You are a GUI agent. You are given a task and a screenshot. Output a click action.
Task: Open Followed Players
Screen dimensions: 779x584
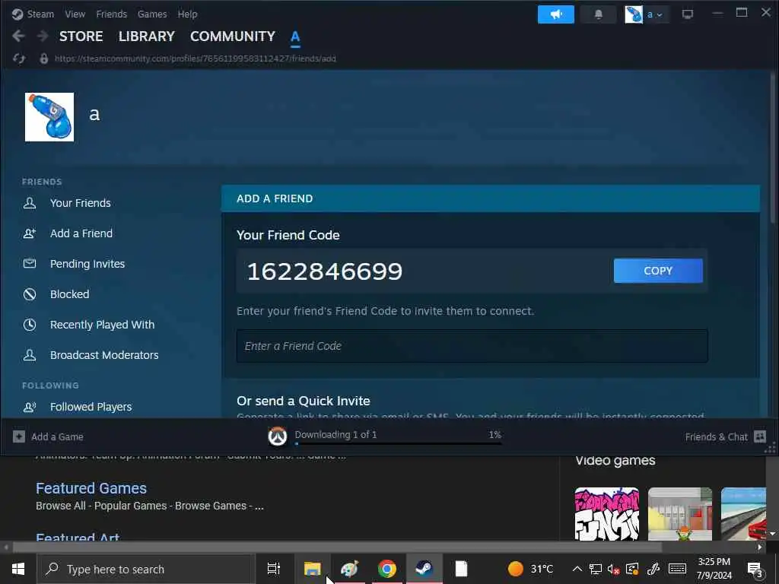[x=91, y=407]
